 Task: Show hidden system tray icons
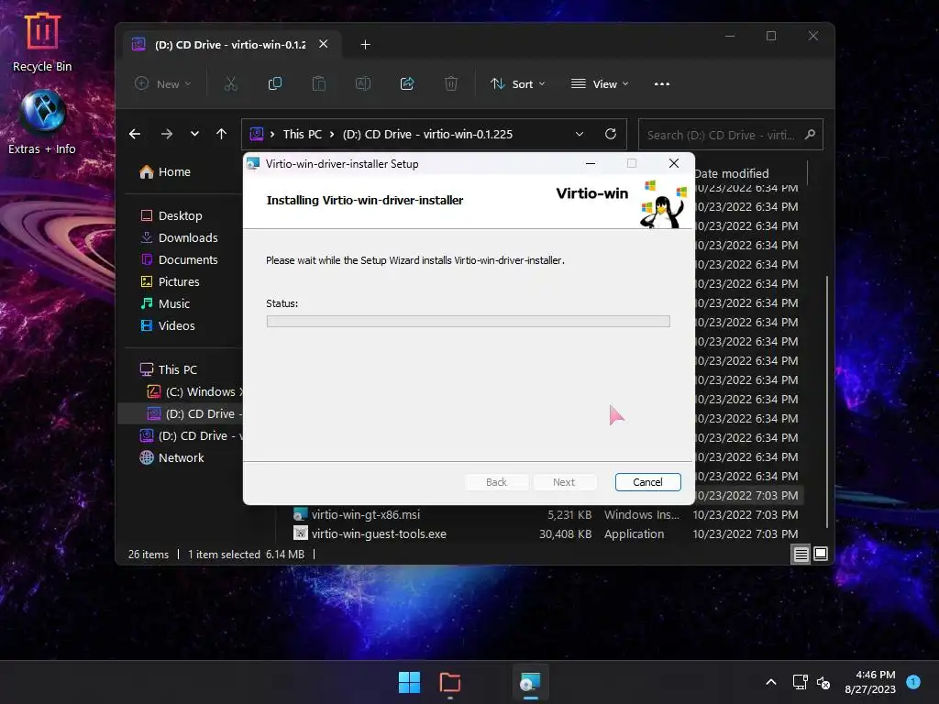click(x=771, y=682)
